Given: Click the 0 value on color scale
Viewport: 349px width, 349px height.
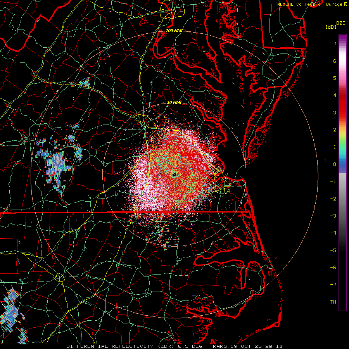Looking at the screenshot, I should coord(335,164).
